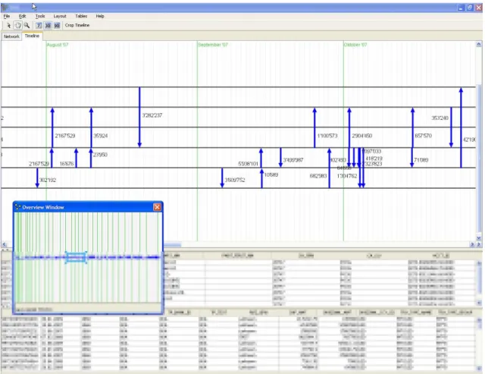Select the transaction labeled 353'240

point(451,127)
